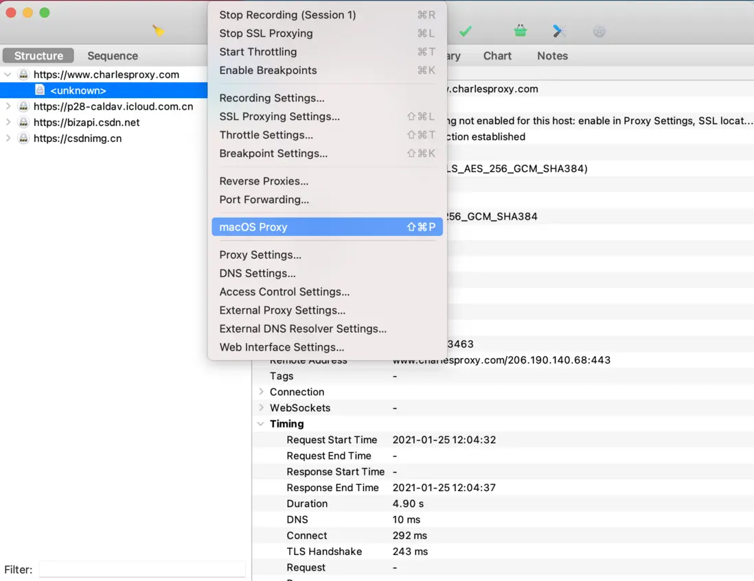The width and height of the screenshot is (754, 581).
Task: Click remote address 206.190.140.68:443 value
Action: click(x=501, y=360)
